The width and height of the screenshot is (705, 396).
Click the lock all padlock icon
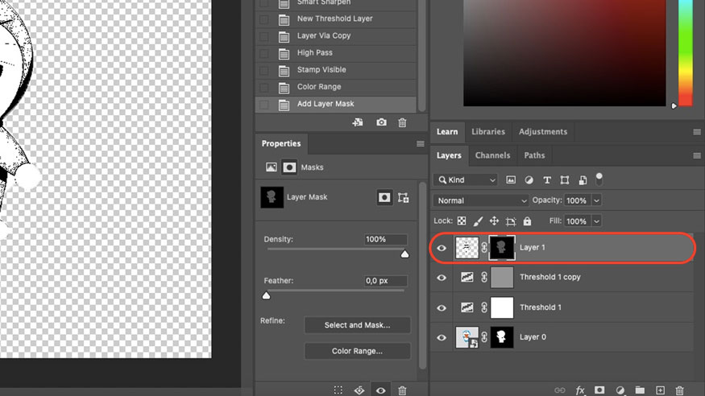pyautogui.click(x=527, y=221)
